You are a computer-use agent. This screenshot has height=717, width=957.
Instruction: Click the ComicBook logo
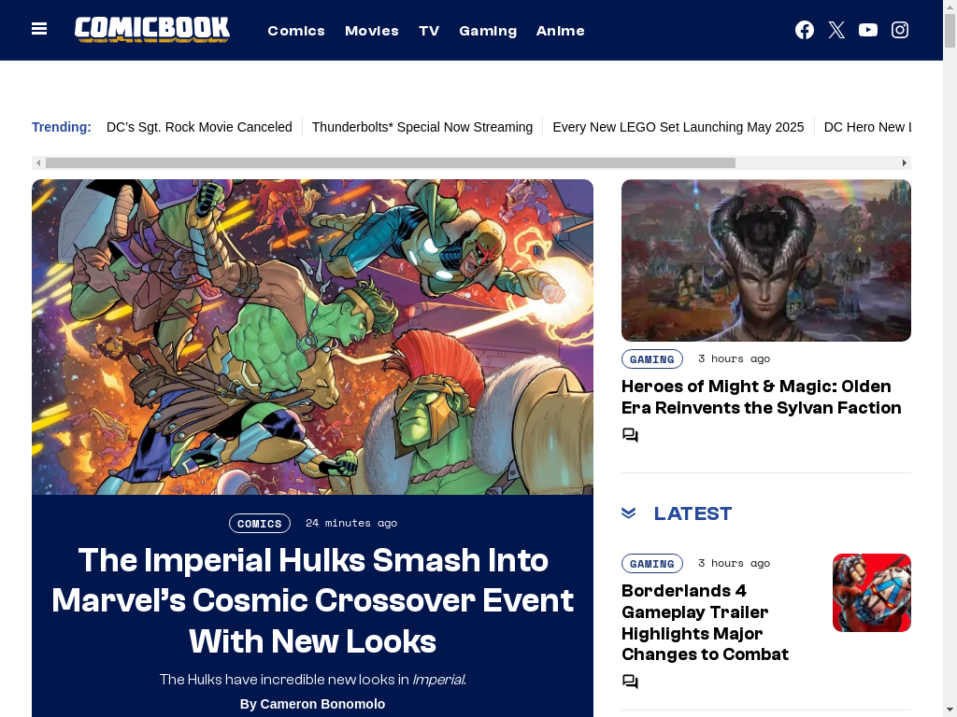tap(152, 29)
